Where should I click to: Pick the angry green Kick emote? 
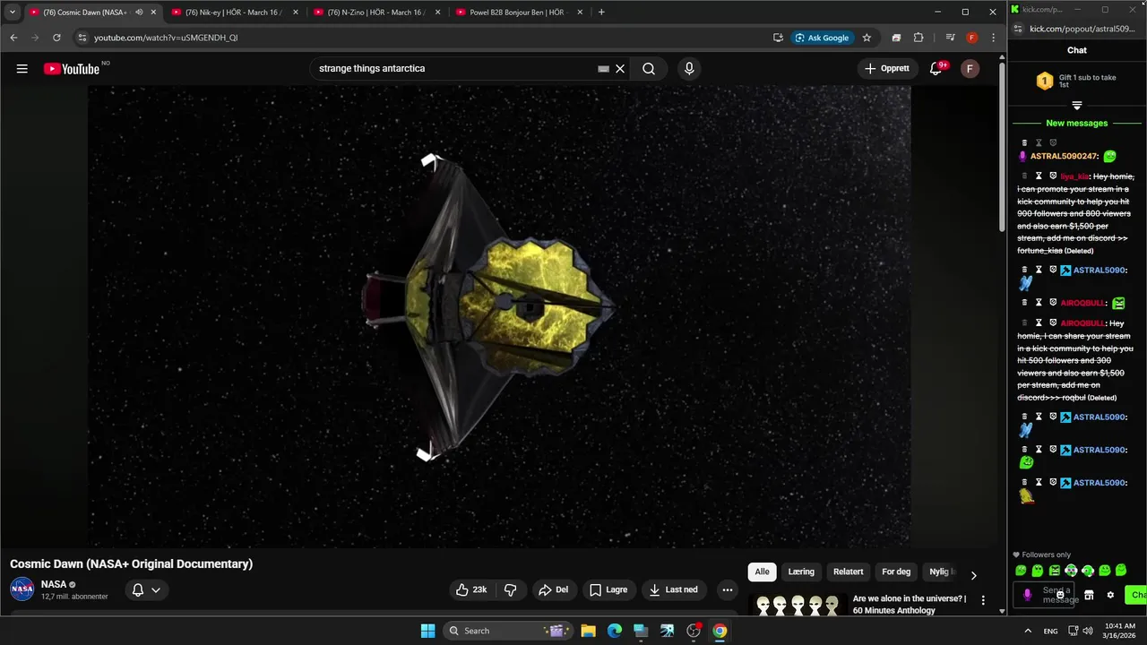(1054, 571)
